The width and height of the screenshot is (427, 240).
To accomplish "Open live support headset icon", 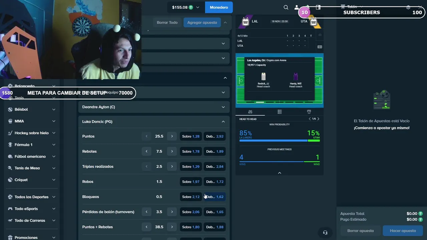I will point(325,233).
